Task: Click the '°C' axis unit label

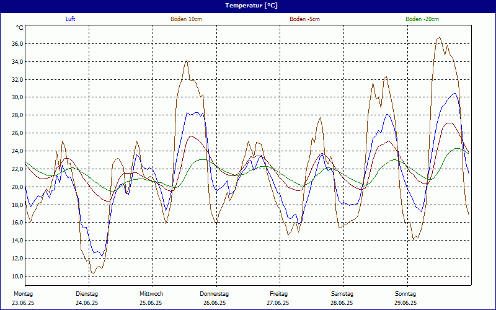Action: pyautogui.click(x=20, y=28)
